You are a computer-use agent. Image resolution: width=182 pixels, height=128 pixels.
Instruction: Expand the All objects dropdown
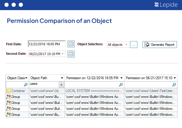(x=126, y=44)
